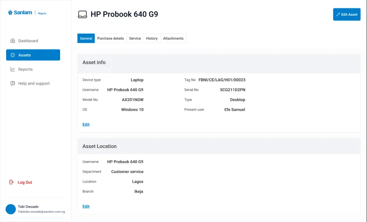The height and width of the screenshot is (222, 367).
Task: Click the Sanlam logo
Action: (x=20, y=12)
